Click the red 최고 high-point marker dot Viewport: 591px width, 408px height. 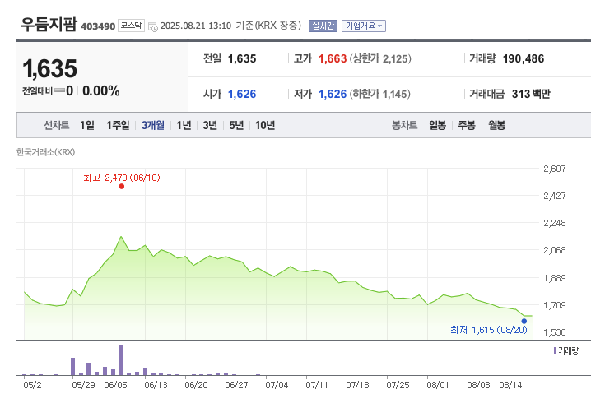pos(121,187)
